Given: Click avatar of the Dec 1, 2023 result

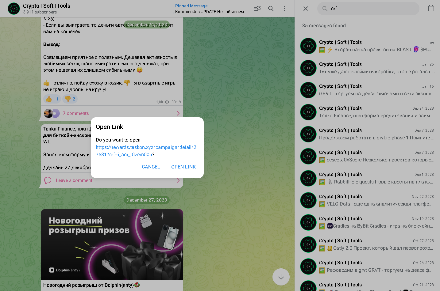Looking at the screenshot, I should pyautogui.click(x=308, y=178).
